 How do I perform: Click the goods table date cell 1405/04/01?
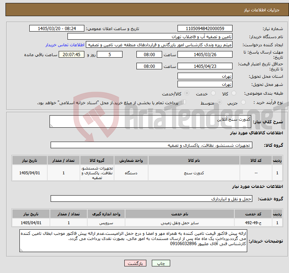click(30, 173)
